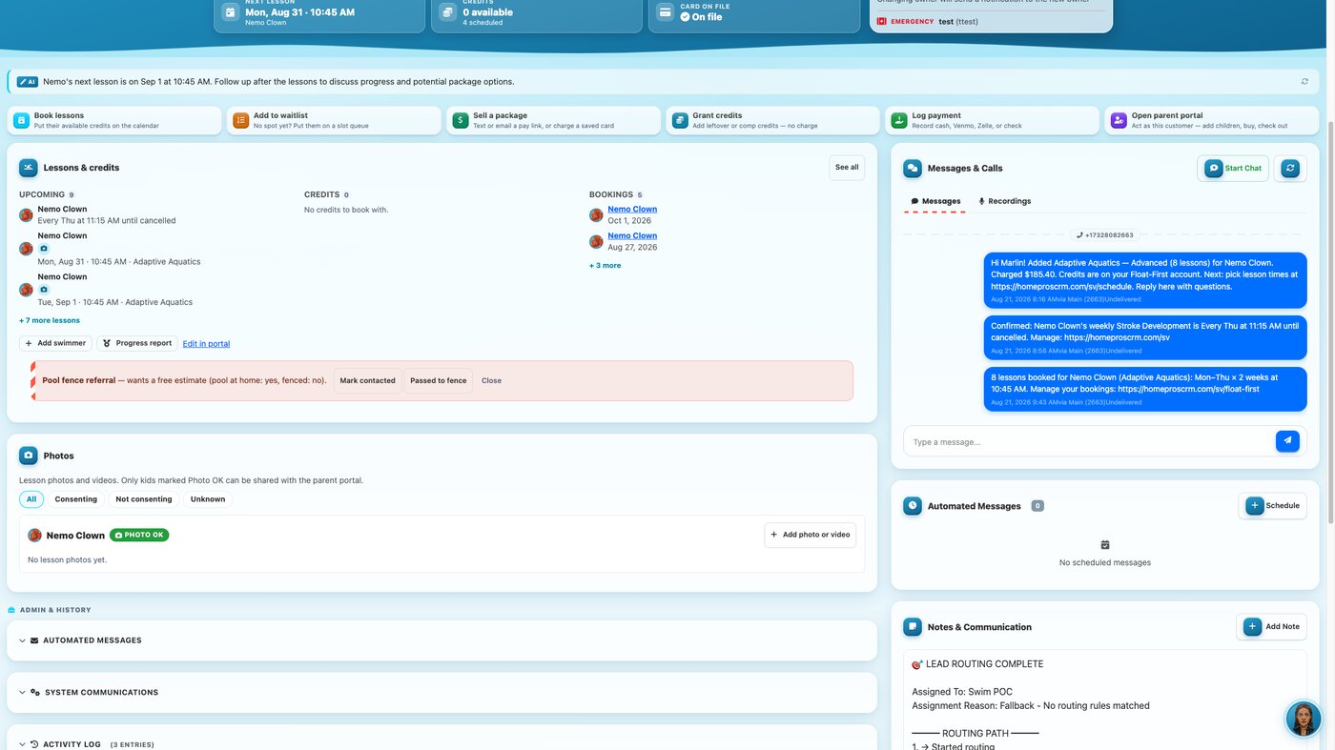Image resolution: width=1335 pixels, height=750 pixels.
Task: Refresh the Messages & Calls panel
Action: pyautogui.click(x=1290, y=168)
